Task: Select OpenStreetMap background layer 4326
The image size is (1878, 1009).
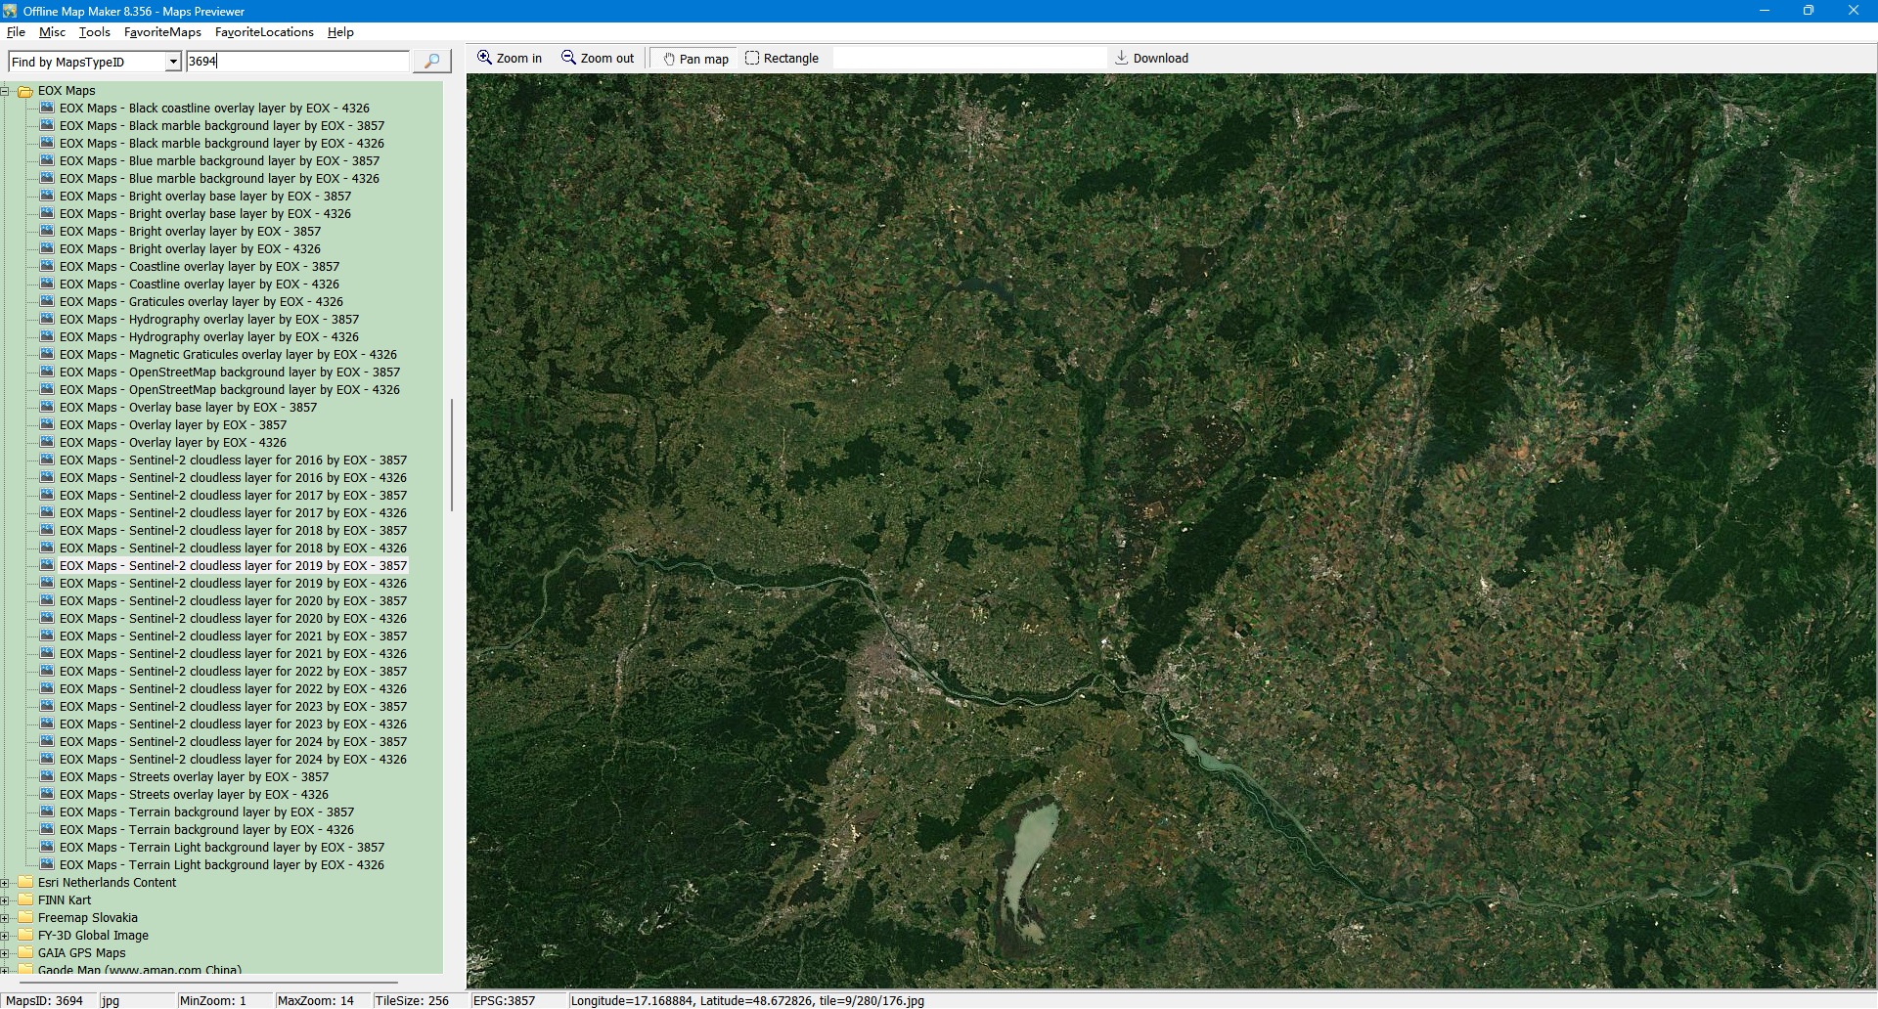Action: (229, 390)
